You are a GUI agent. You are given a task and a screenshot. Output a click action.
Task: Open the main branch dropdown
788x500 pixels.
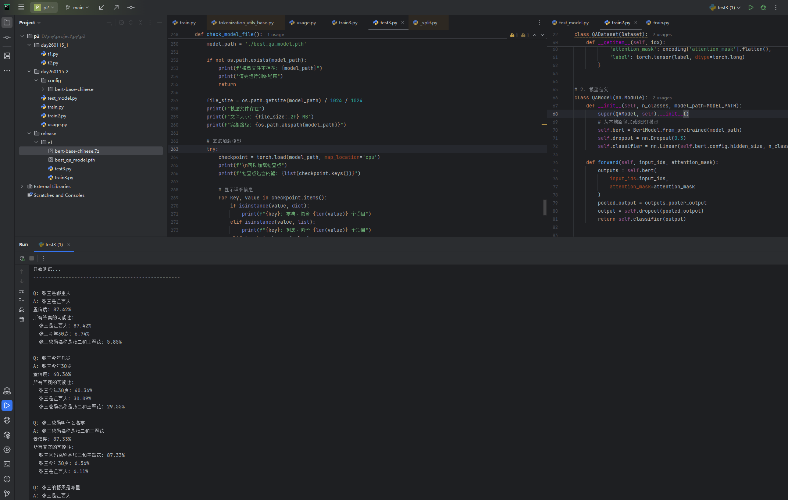point(77,7)
